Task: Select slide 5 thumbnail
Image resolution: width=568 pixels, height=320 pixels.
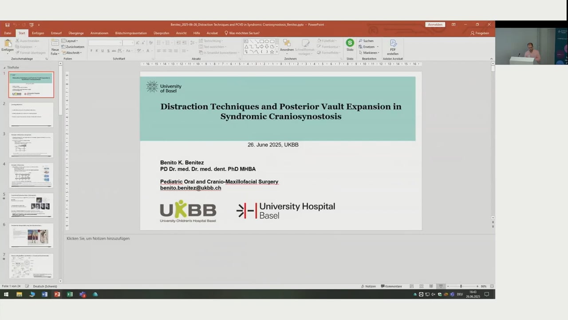Action: tap(31, 205)
